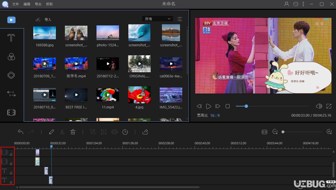Open the Overlays tab with stacked layers
The height and width of the screenshot is (190, 336).
[x=11, y=75]
